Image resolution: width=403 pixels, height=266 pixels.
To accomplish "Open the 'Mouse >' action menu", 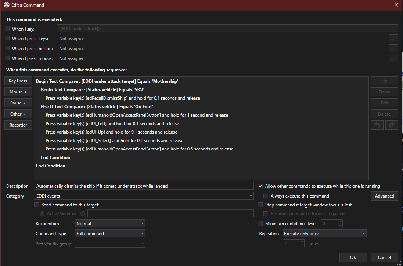I will coord(18,92).
